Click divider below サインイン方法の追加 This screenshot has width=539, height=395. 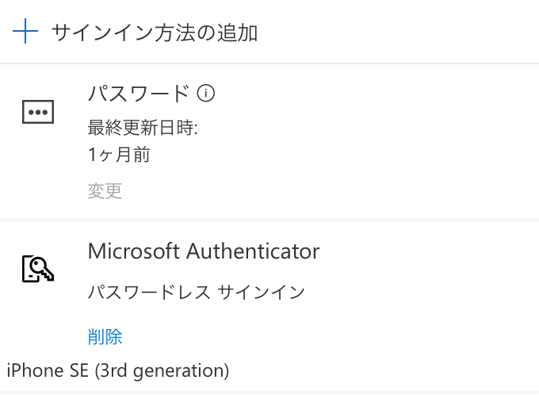tap(269, 63)
